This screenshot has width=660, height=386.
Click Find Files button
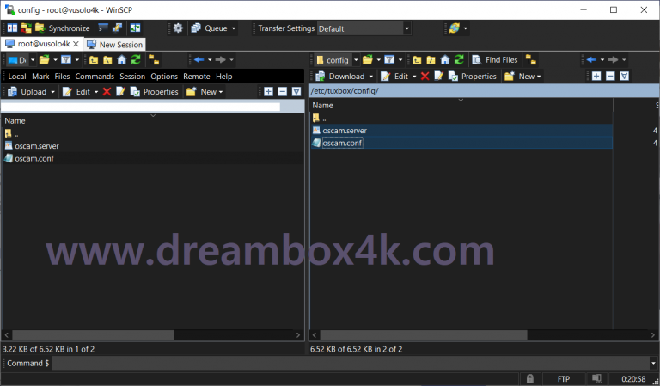tap(495, 60)
